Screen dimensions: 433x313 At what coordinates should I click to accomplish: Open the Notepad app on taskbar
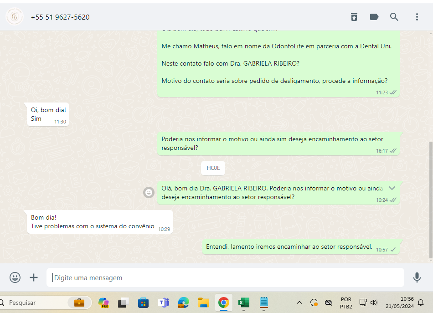(x=264, y=302)
